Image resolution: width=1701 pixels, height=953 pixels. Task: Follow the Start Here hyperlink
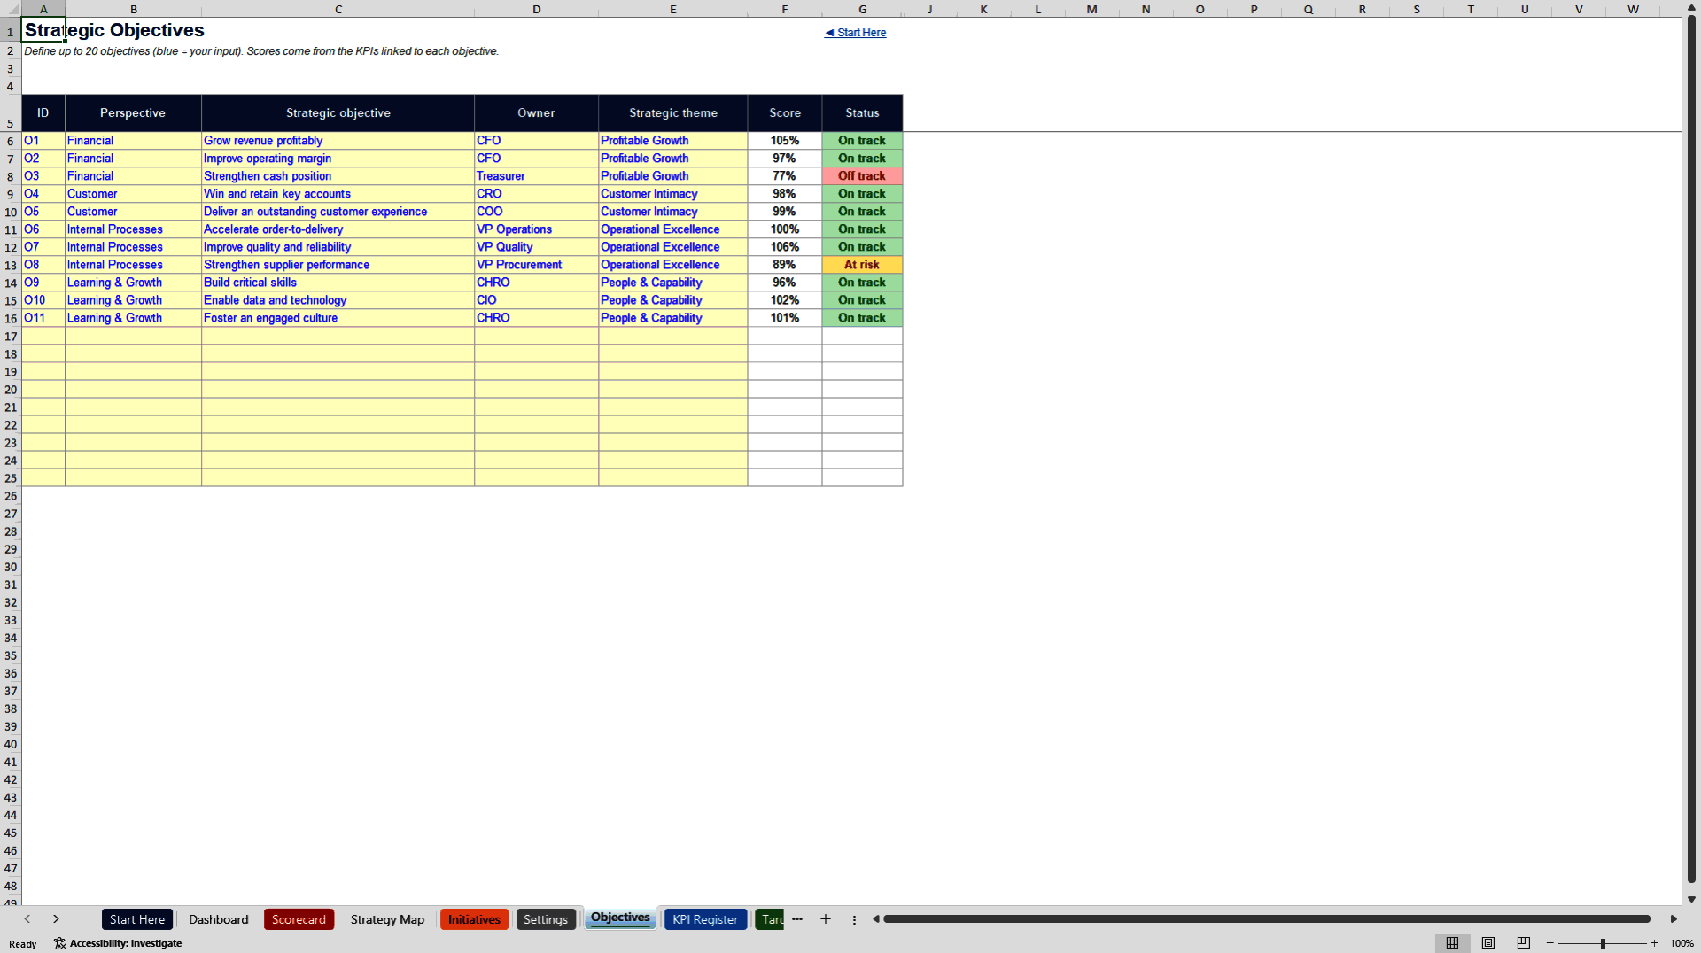(855, 33)
